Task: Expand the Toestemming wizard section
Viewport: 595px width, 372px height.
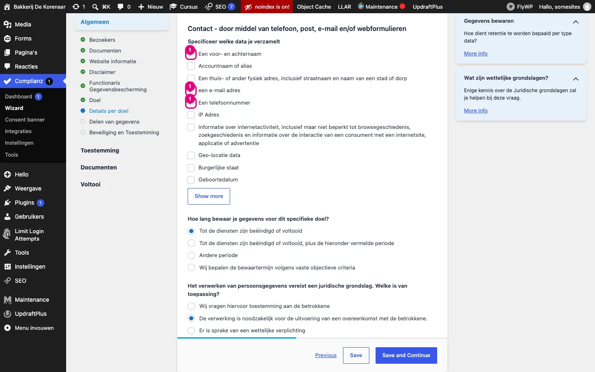Action: tap(100, 150)
